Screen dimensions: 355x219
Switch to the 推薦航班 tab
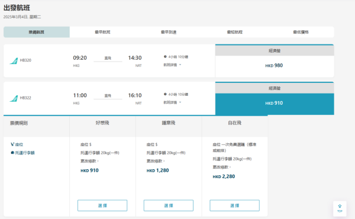[x=37, y=32]
